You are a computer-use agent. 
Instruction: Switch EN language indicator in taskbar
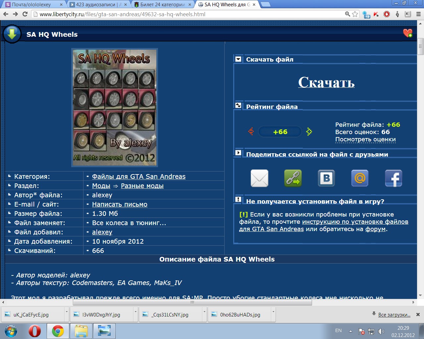338,330
